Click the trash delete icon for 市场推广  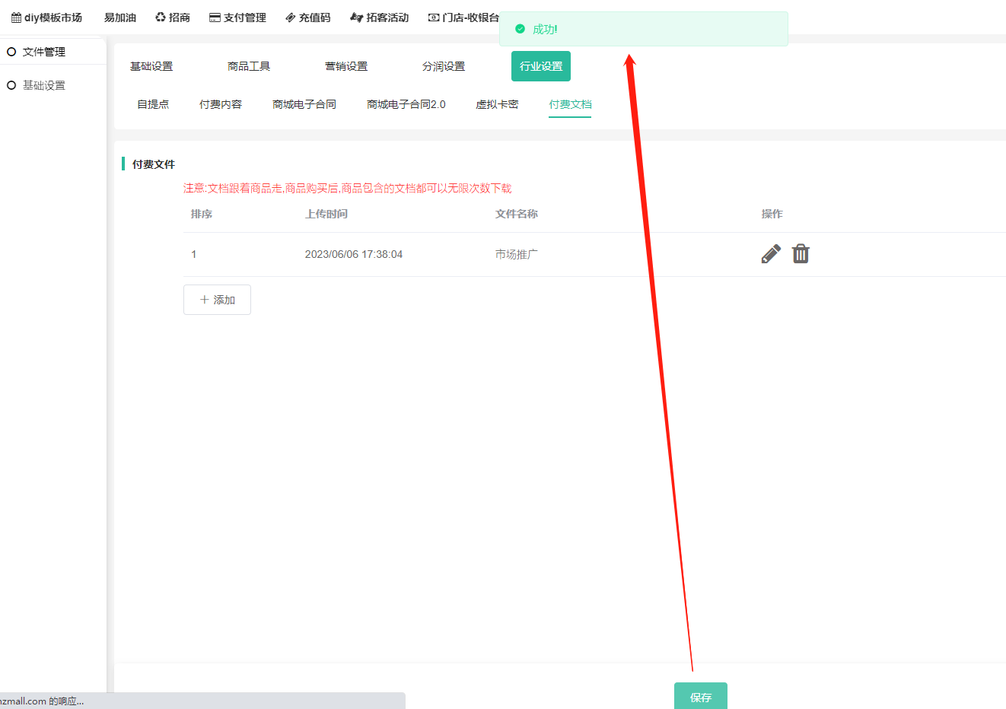click(x=801, y=254)
